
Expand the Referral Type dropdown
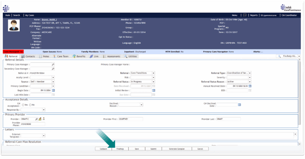pos(250,73)
